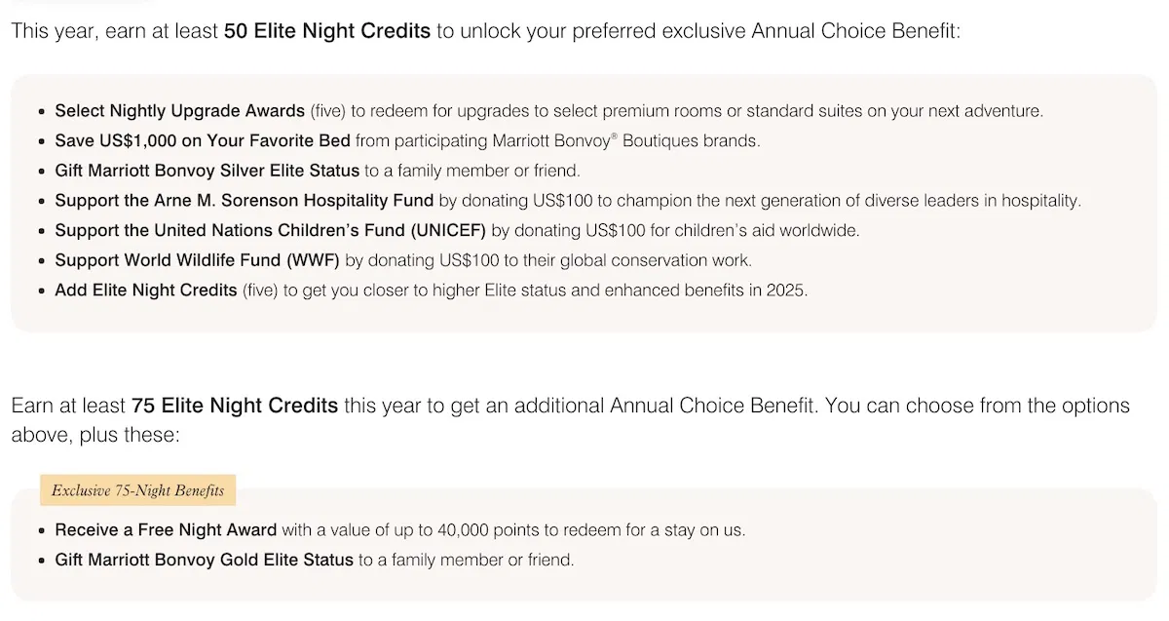The width and height of the screenshot is (1169, 621).
Task: Click the "children's aid worldwide" text
Action: pos(769,231)
